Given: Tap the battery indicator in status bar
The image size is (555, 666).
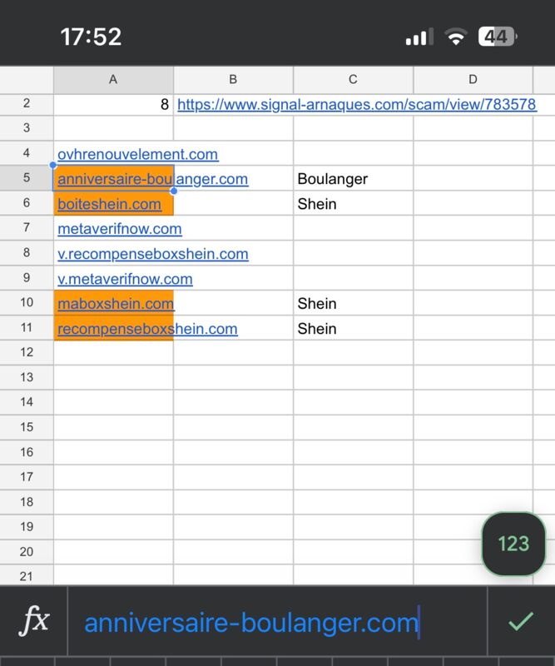Looking at the screenshot, I should pyautogui.click(x=498, y=37).
